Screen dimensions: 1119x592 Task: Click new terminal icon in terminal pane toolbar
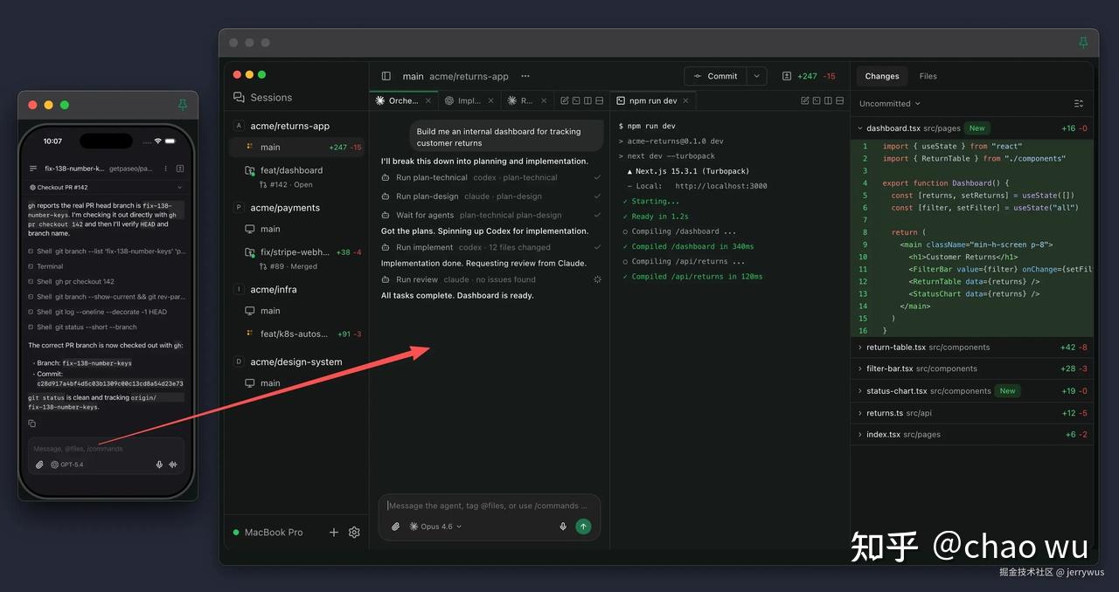click(817, 100)
